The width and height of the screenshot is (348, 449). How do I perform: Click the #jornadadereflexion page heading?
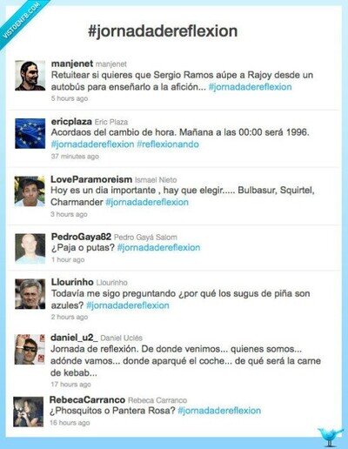163,31
